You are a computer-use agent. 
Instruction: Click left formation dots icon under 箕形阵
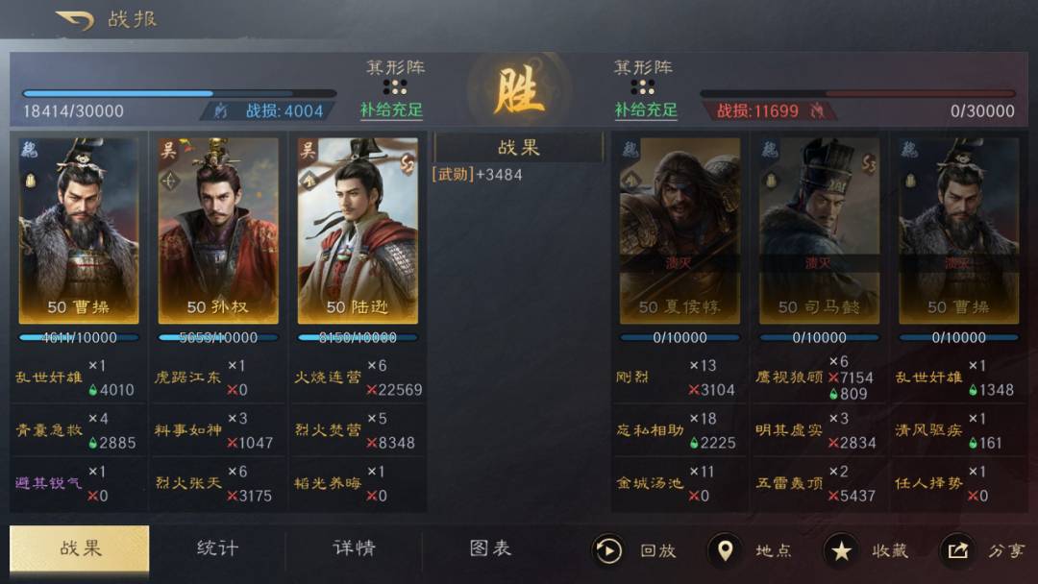(x=395, y=87)
